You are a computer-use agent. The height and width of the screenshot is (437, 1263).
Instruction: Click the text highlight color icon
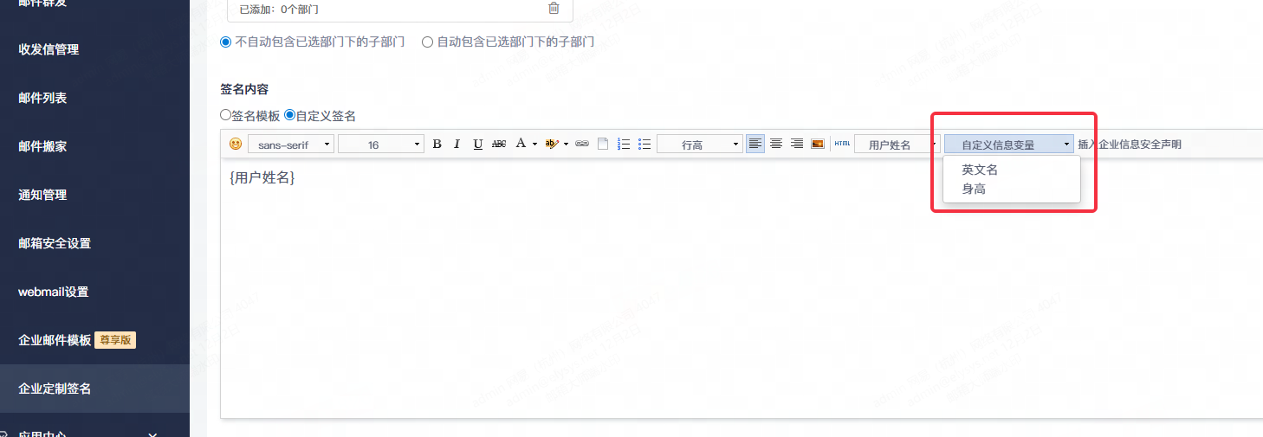tap(552, 144)
